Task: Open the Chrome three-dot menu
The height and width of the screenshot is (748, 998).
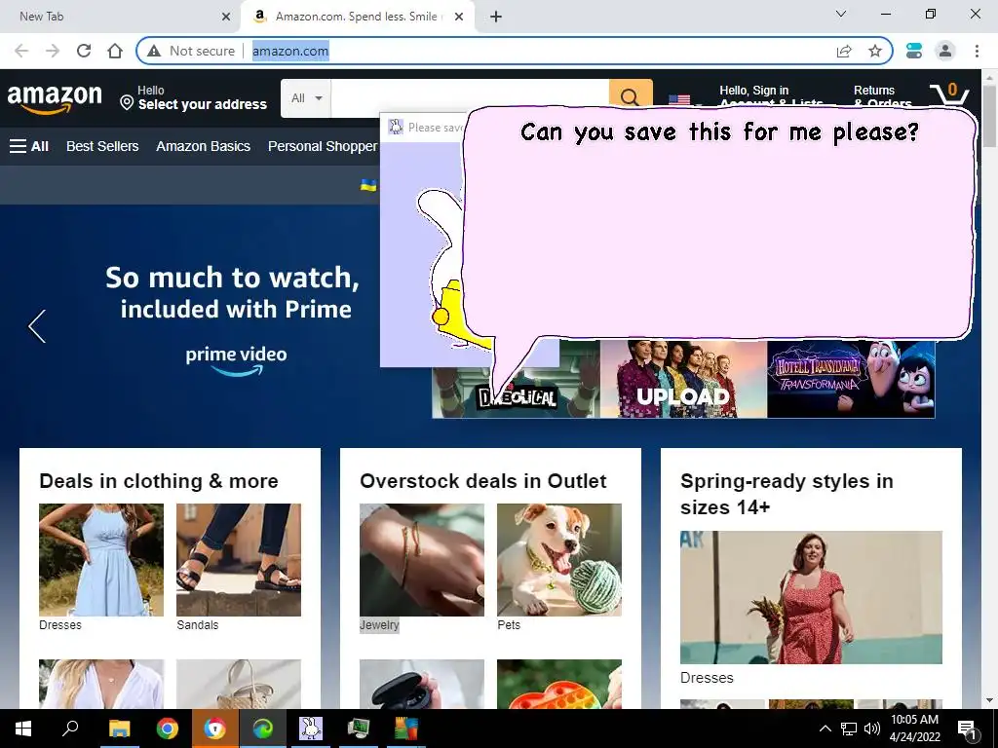Action: pos(977,51)
